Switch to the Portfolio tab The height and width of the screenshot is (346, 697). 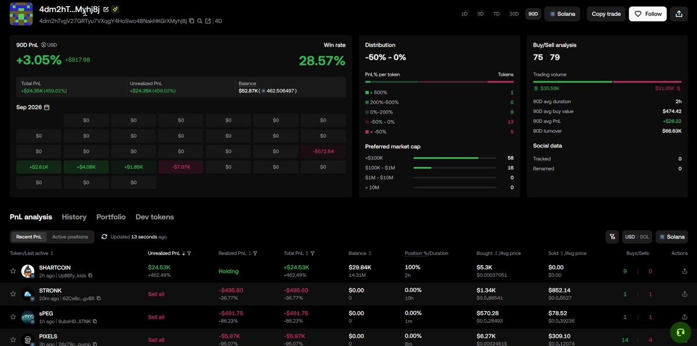point(111,217)
